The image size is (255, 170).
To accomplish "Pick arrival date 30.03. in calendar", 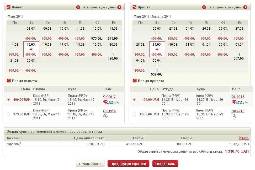I will coord(173,49).
